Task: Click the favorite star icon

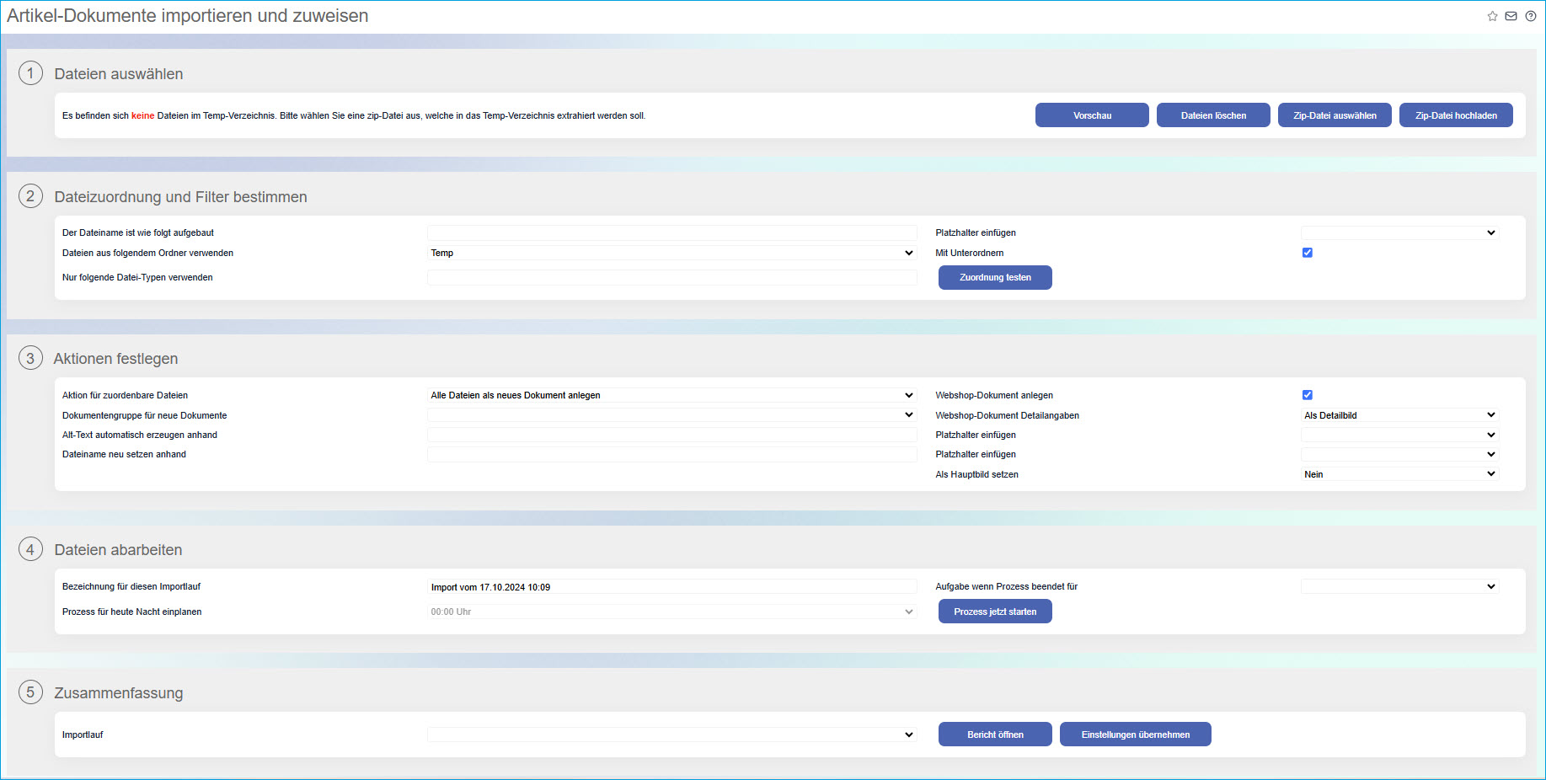Action: pos(1492,16)
